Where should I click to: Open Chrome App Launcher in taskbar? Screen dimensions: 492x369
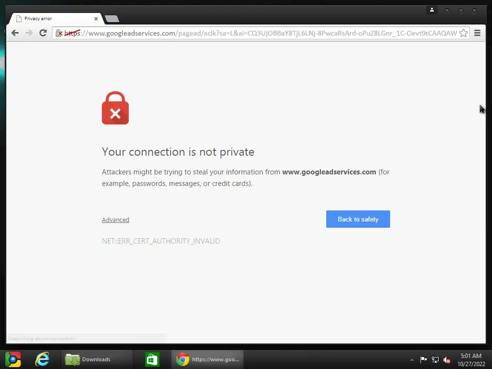click(13, 359)
